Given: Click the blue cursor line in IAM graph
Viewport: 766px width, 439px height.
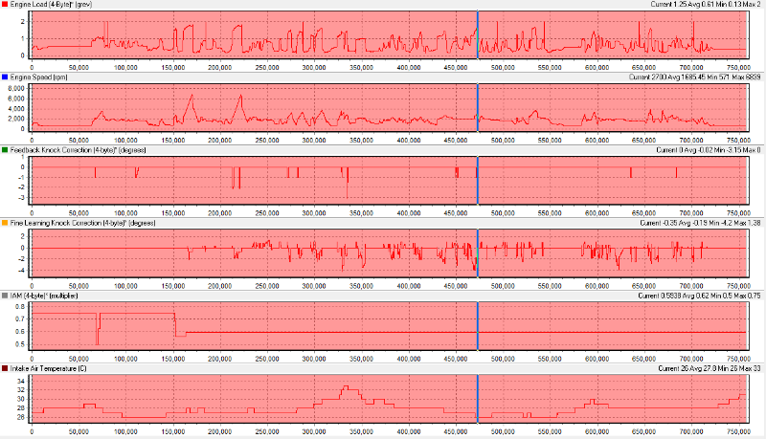Looking at the screenshot, I should coord(477,325).
